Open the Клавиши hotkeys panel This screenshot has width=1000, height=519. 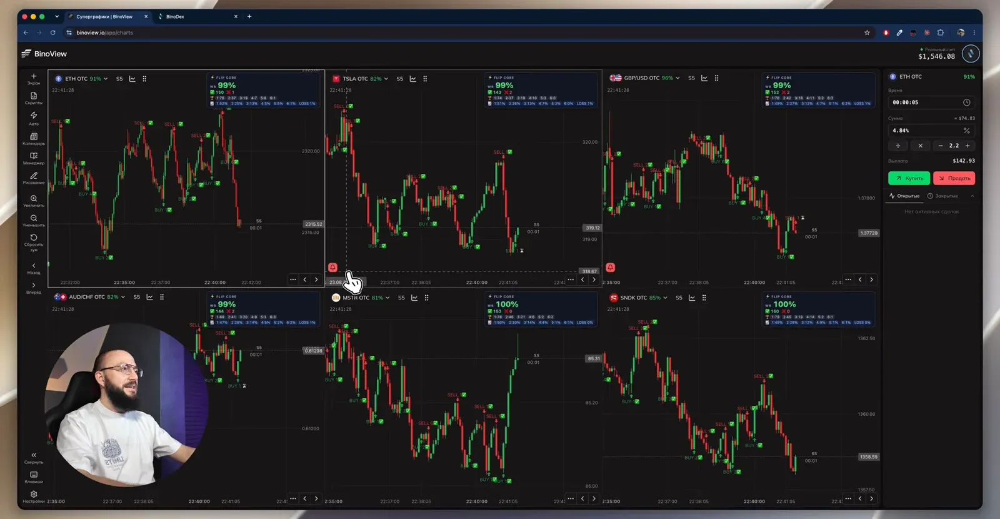[34, 477]
